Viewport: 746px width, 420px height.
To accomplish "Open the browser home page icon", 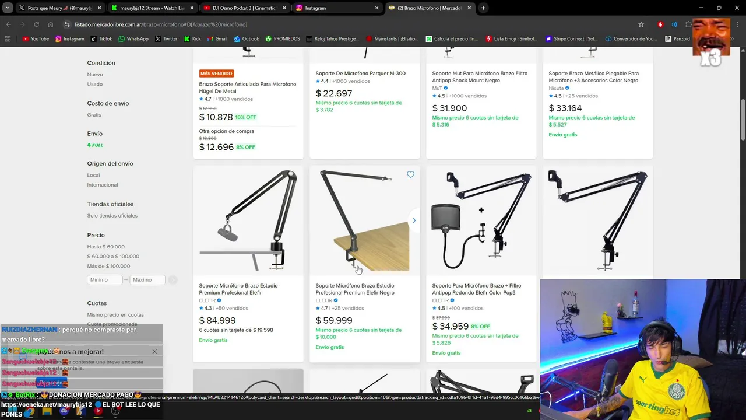I will (x=51, y=24).
